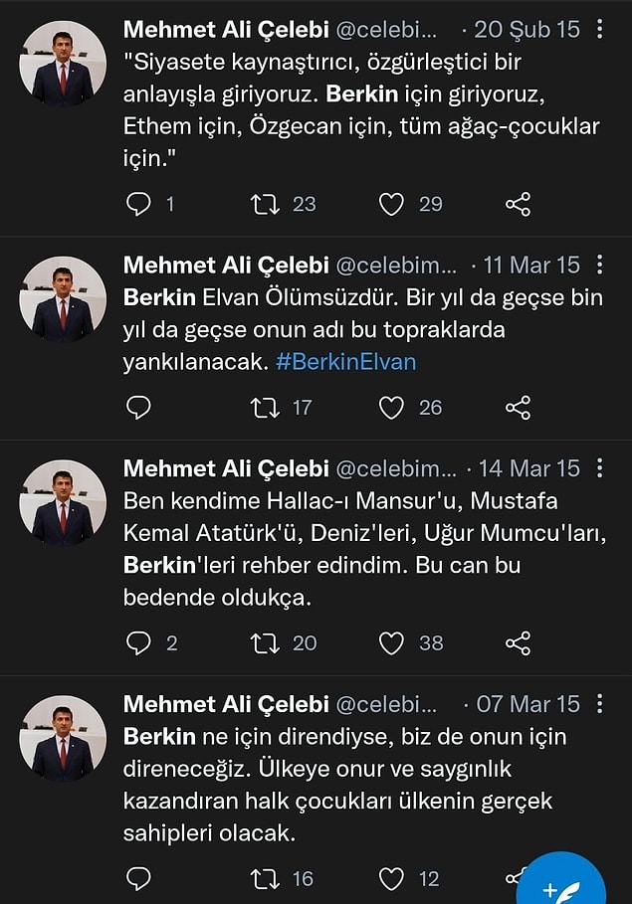Image resolution: width=632 pixels, height=904 pixels.
Task: Like the tweet with 26 likes
Action: click(391, 408)
